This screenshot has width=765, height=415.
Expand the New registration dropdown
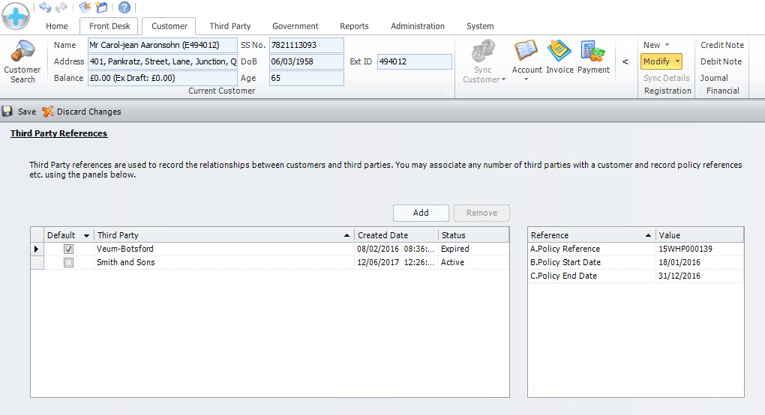667,45
